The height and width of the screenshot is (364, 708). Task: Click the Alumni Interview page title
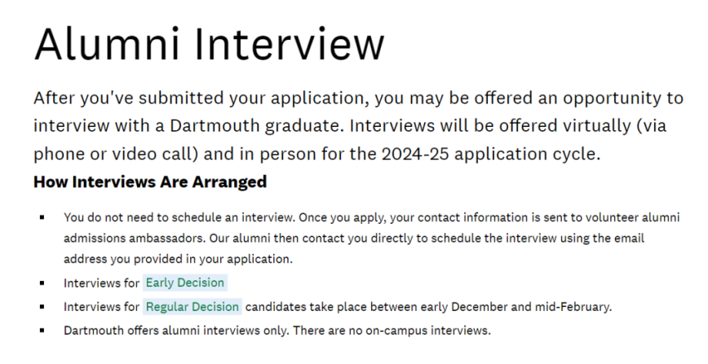click(x=209, y=44)
